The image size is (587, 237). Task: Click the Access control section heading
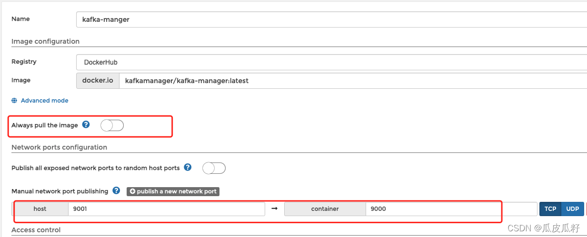point(36,230)
